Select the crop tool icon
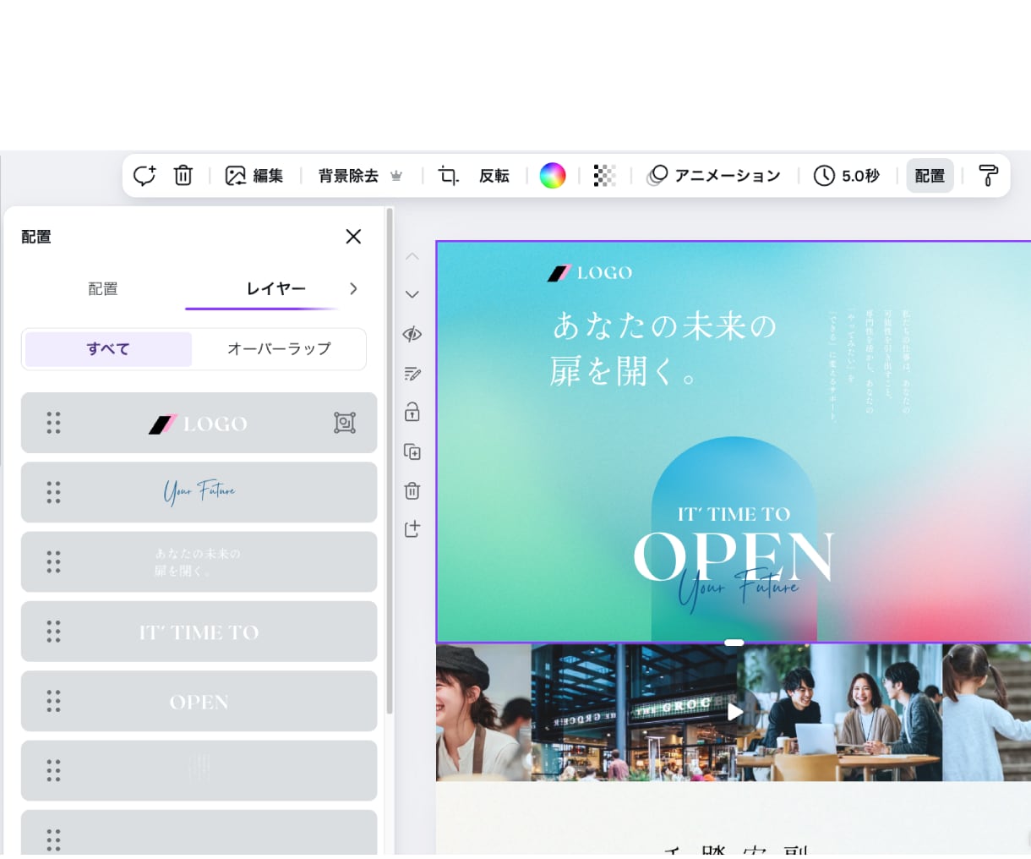1031x859 pixels. pyautogui.click(x=448, y=175)
